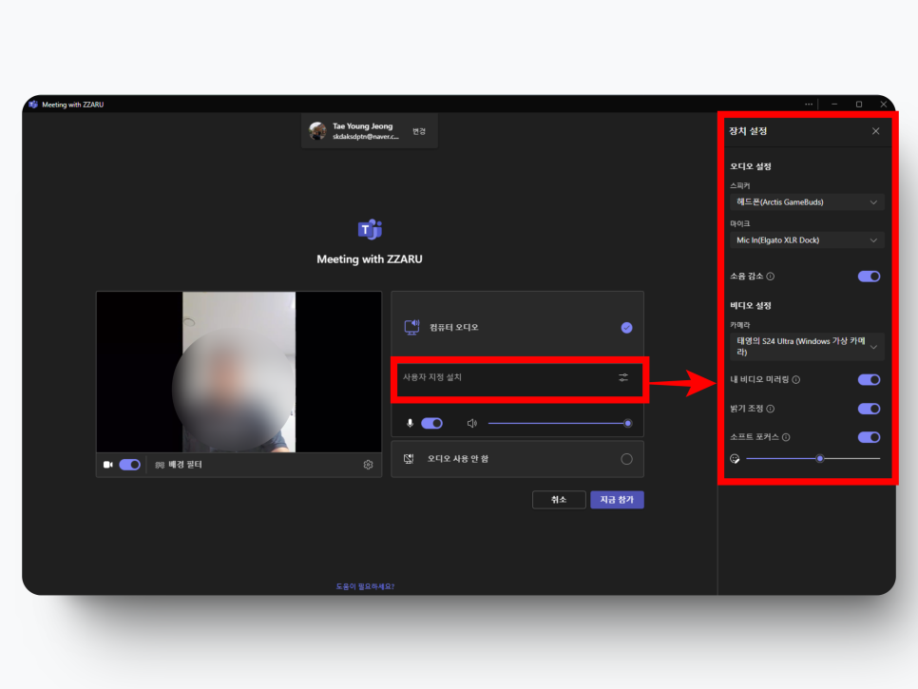Open the more options ellipsis in title bar
This screenshot has height=689, width=918.
pyautogui.click(x=809, y=105)
